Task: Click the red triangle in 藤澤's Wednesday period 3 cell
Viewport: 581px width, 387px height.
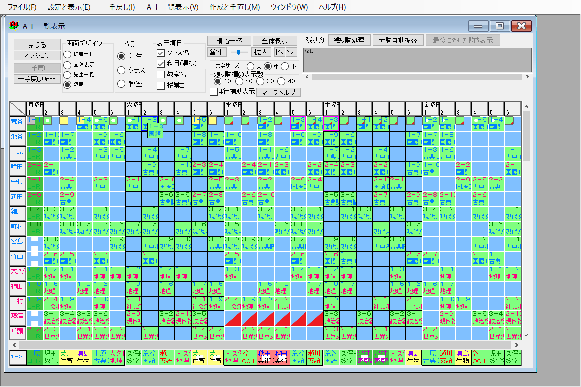Action: 266,318
